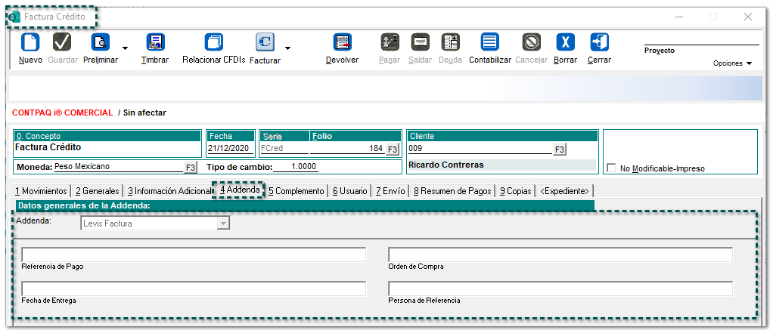Viewport: 773px width, 333px height.
Task: Open Relacionar CFDIs tool
Action: (214, 42)
